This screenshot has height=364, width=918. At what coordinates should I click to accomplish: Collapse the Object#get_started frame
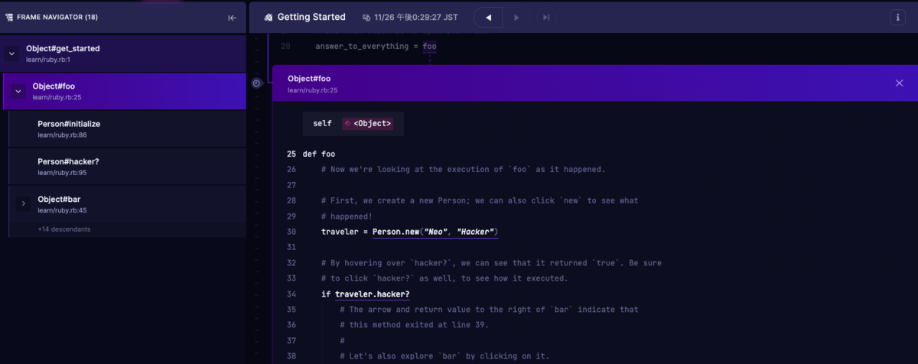coord(11,54)
